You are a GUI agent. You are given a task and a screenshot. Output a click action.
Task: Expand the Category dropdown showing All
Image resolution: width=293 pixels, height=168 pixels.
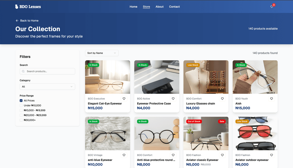pos(47,87)
